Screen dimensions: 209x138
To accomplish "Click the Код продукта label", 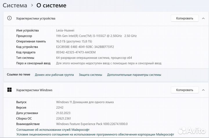I will [26, 52].
